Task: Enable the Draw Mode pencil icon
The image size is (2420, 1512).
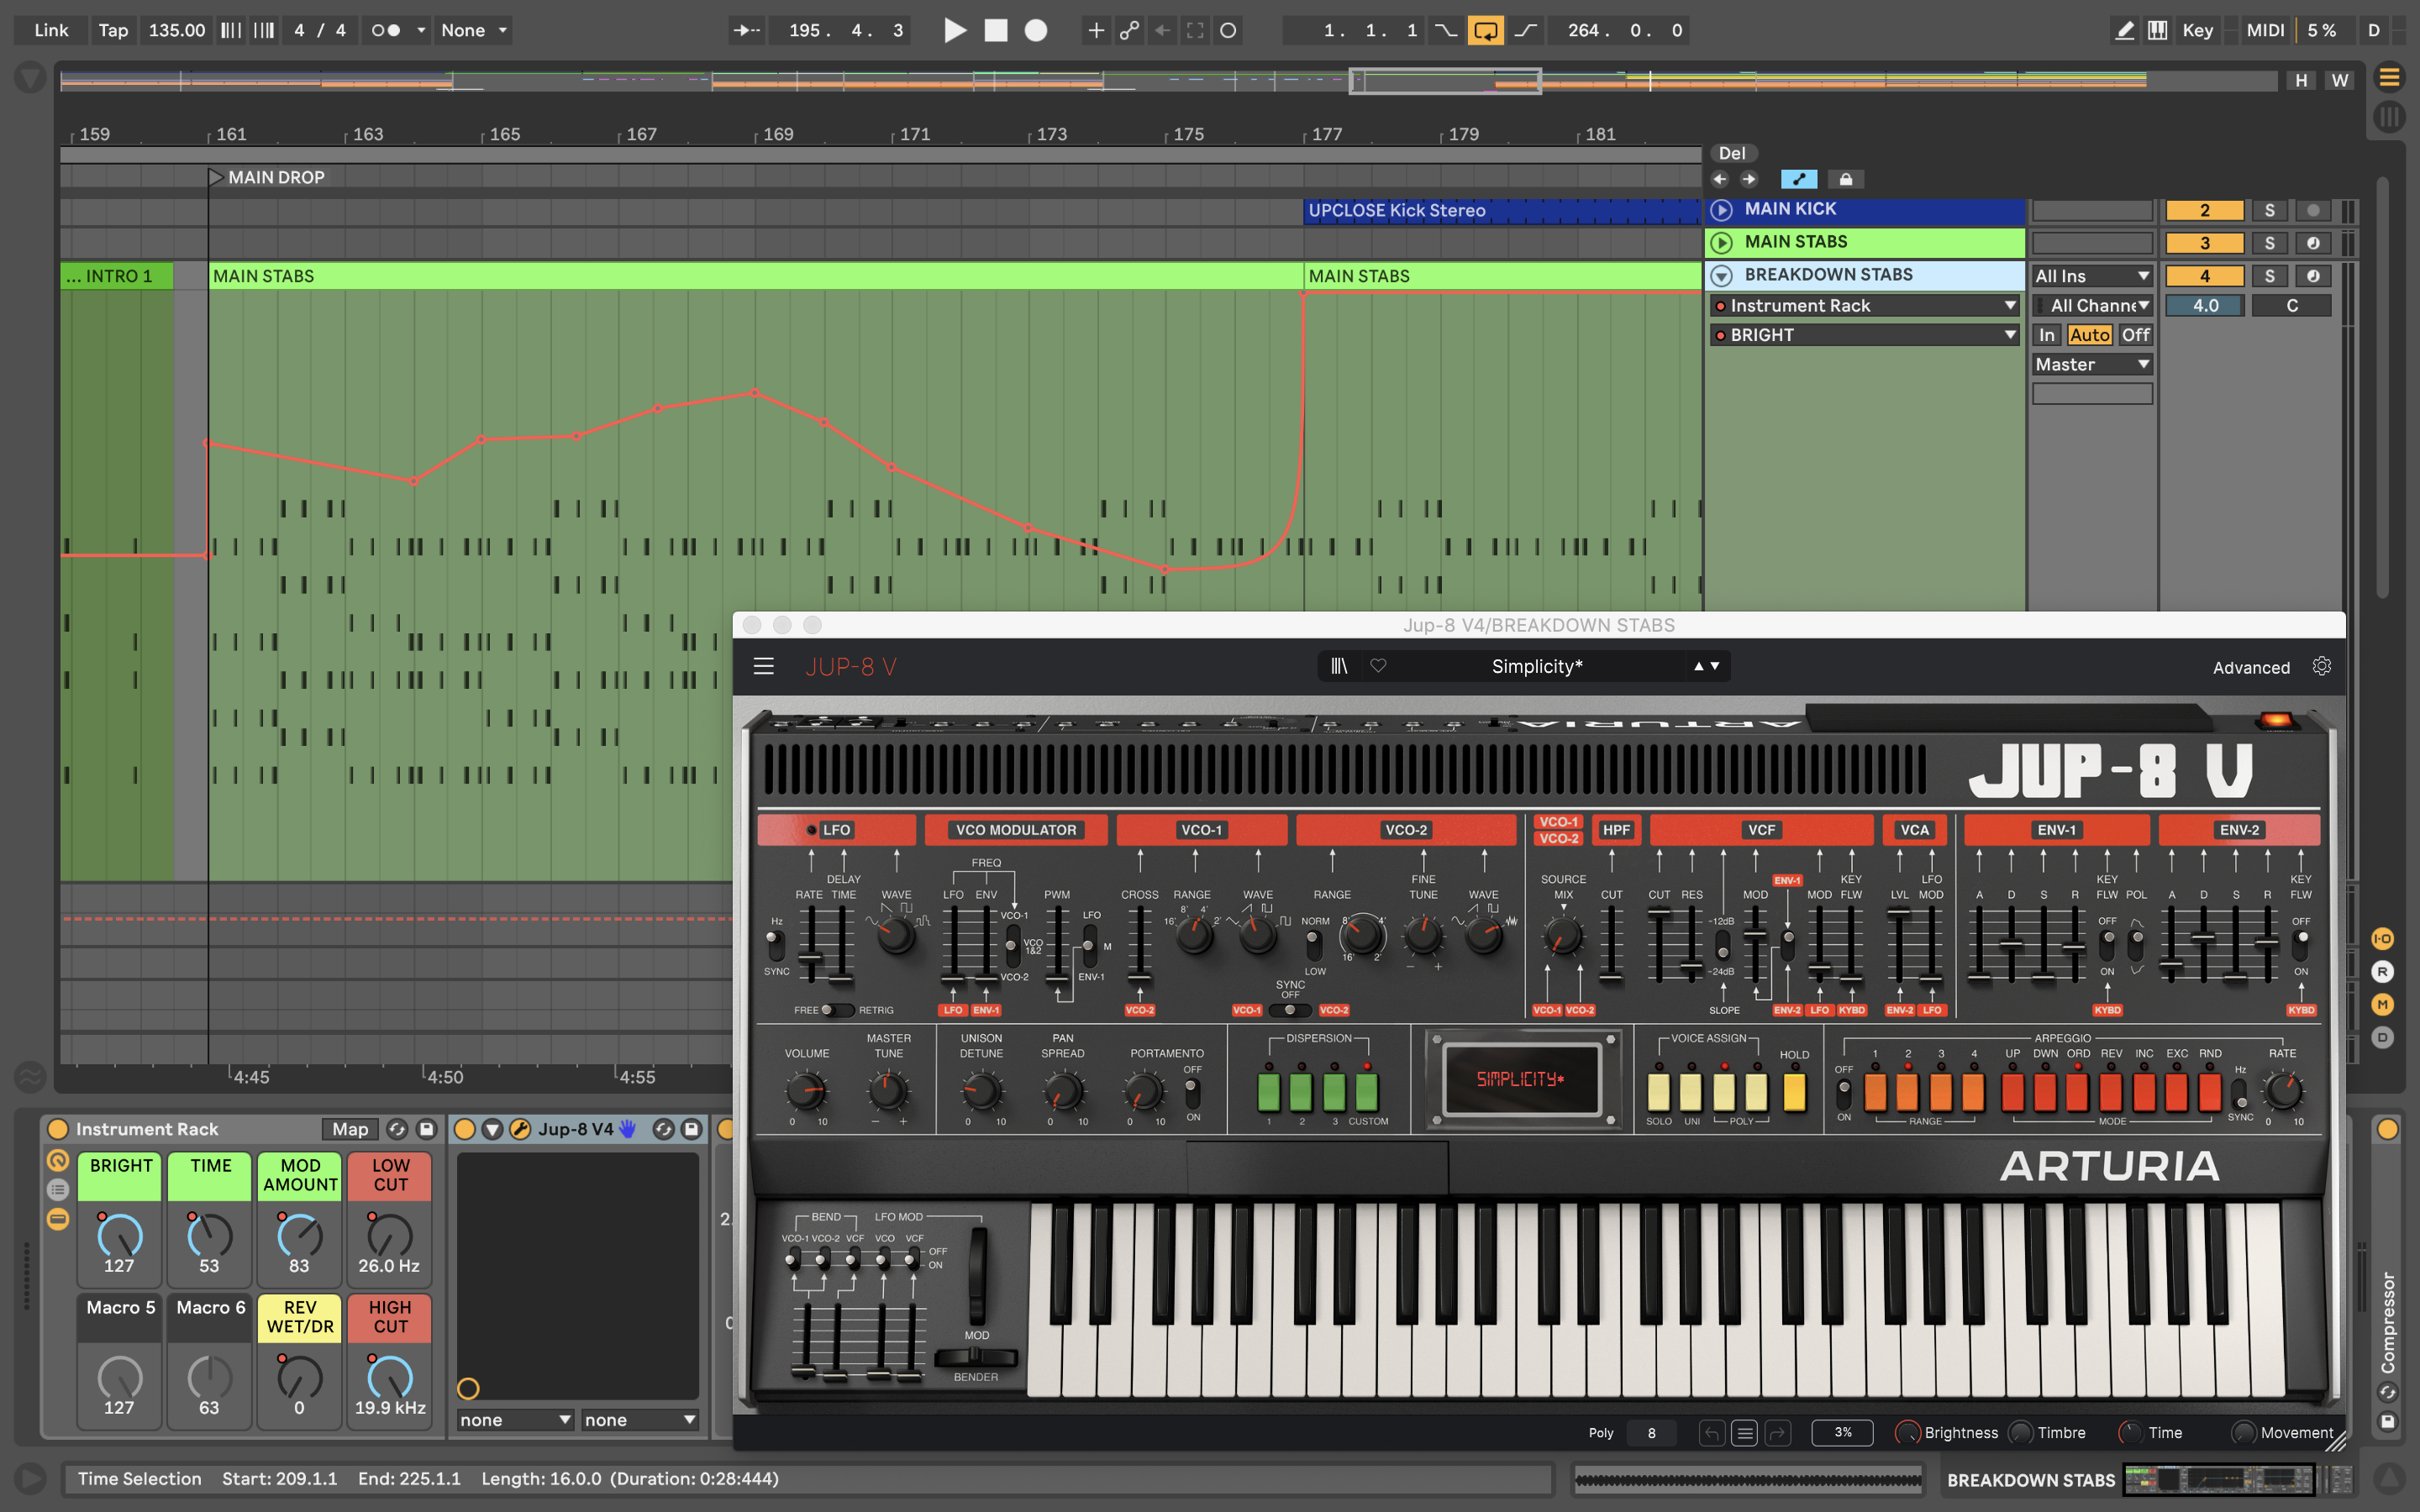Action: coord(2124,30)
